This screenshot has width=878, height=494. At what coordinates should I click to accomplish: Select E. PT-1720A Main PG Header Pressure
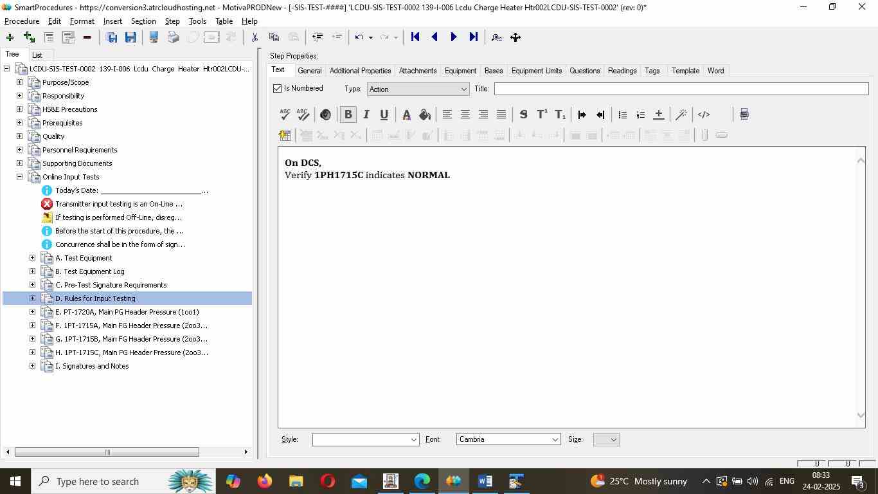[127, 312]
